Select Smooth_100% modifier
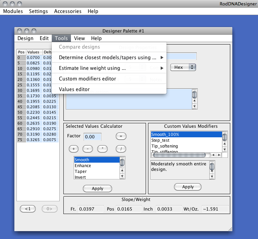The image size is (258, 239). point(186,134)
